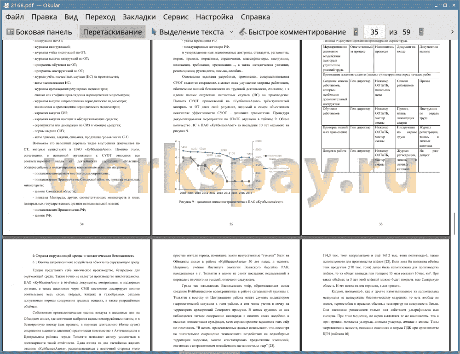Click the Okular app icon in title bar

[6, 5]
